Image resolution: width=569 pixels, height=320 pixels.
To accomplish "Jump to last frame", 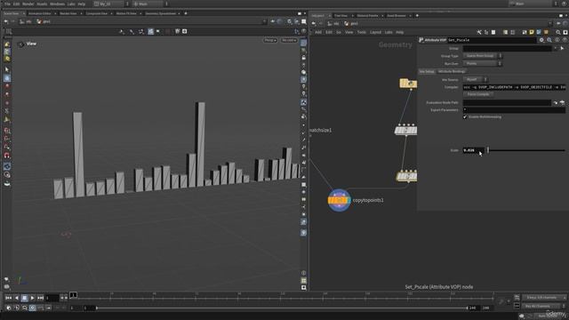I will click(40, 298).
